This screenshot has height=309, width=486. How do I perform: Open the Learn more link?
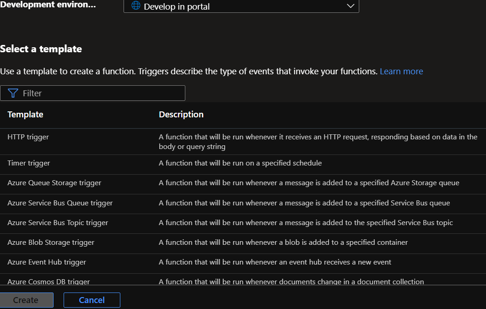pos(401,71)
